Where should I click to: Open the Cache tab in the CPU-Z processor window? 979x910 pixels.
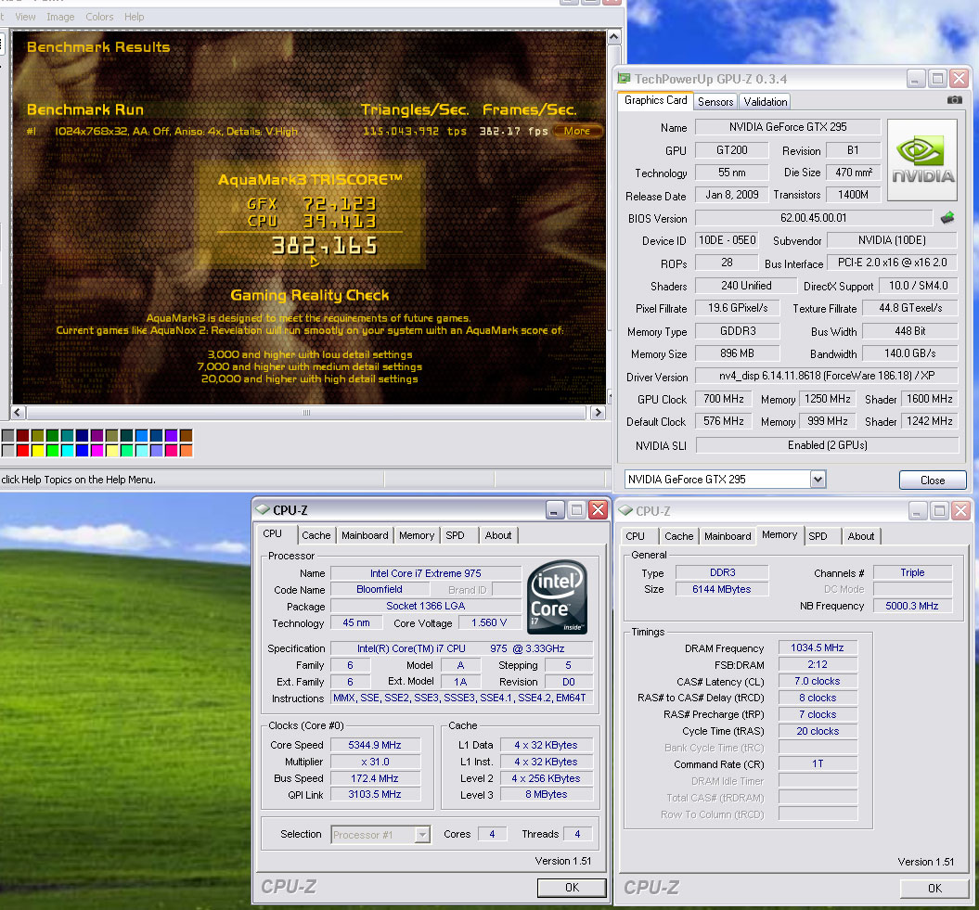(316, 535)
